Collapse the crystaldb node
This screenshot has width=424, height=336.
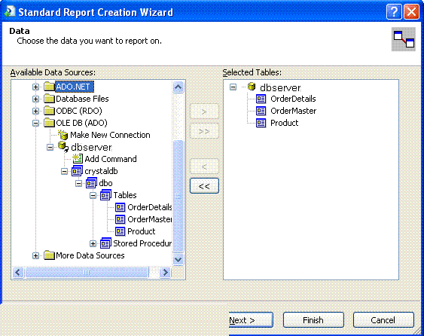click(64, 171)
